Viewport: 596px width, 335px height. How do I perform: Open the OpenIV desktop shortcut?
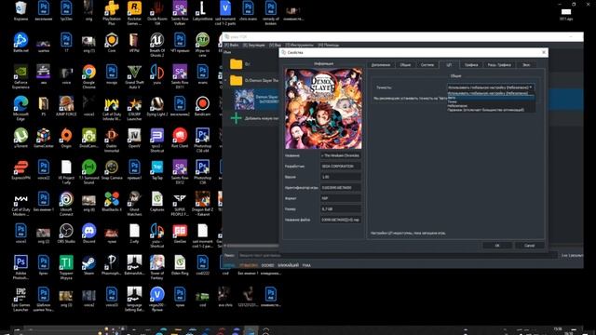[134, 139]
